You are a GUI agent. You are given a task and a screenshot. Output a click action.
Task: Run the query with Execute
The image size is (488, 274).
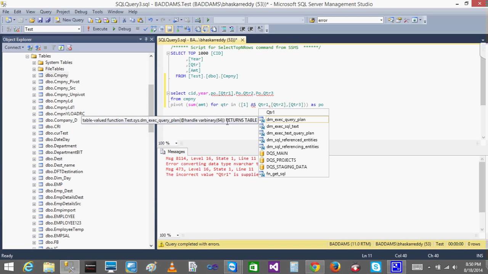(97, 29)
